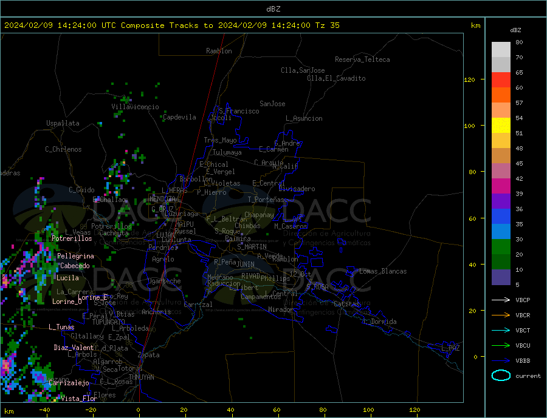Click the Tres_Mayo label
Screen dimensions: 547x418
click(x=220, y=140)
